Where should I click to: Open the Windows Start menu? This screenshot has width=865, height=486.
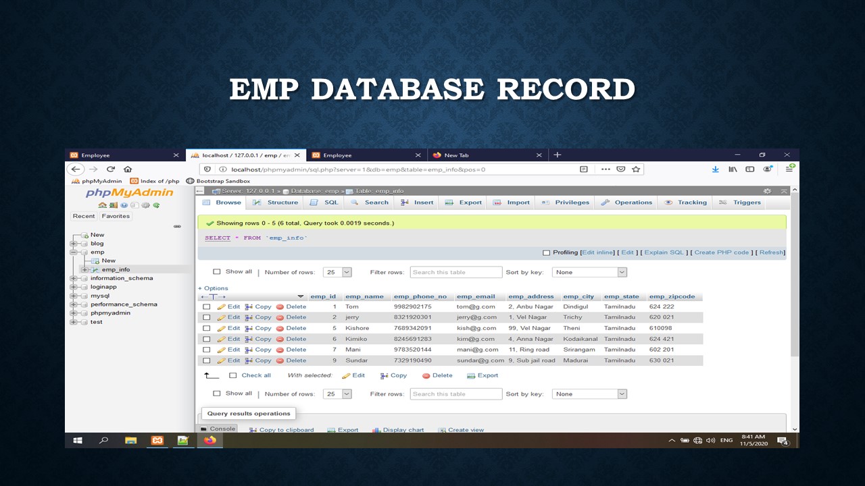click(78, 440)
